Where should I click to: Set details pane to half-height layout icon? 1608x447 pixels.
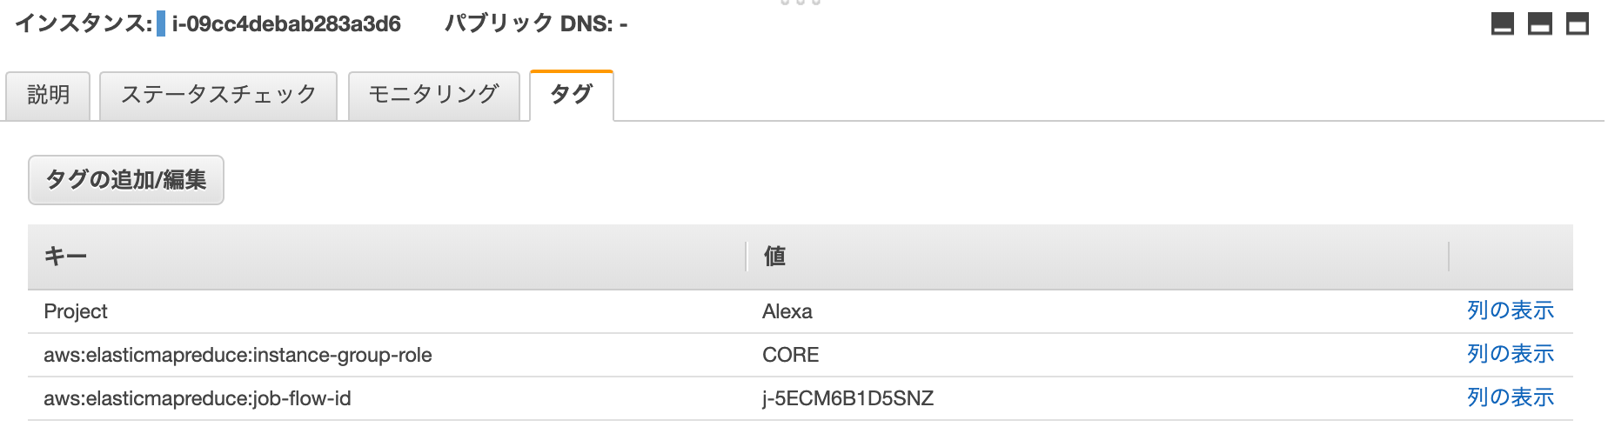point(1540,24)
